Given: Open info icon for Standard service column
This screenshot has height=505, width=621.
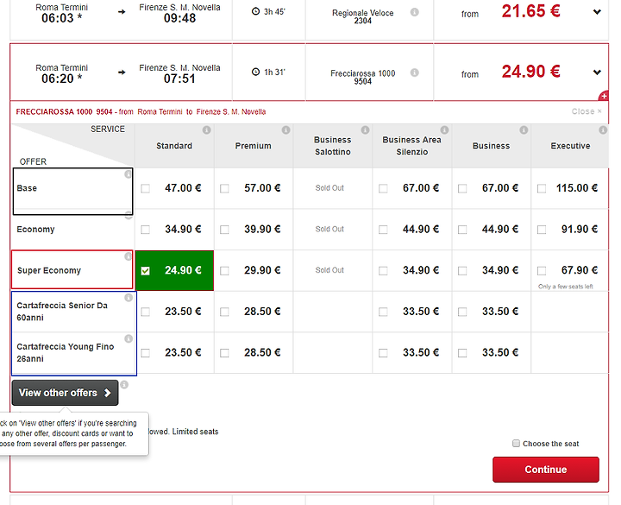Looking at the screenshot, I should coord(206,130).
